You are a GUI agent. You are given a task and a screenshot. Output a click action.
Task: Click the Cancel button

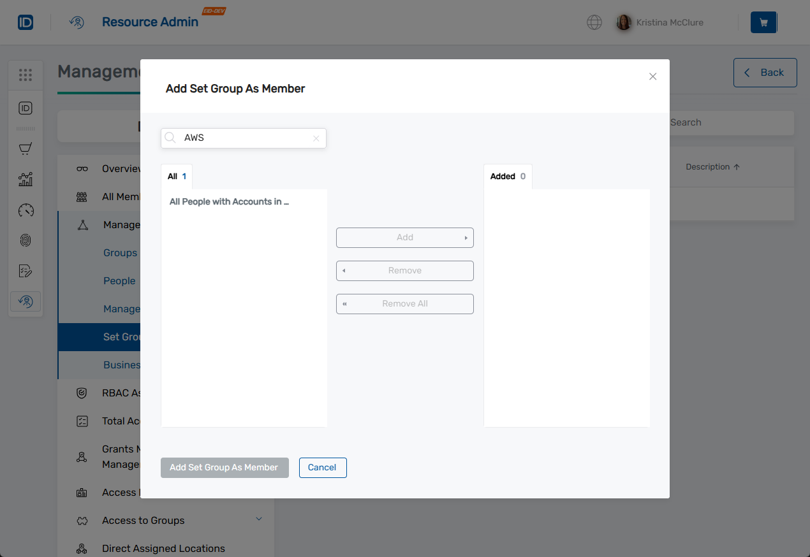pyautogui.click(x=323, y=467)
